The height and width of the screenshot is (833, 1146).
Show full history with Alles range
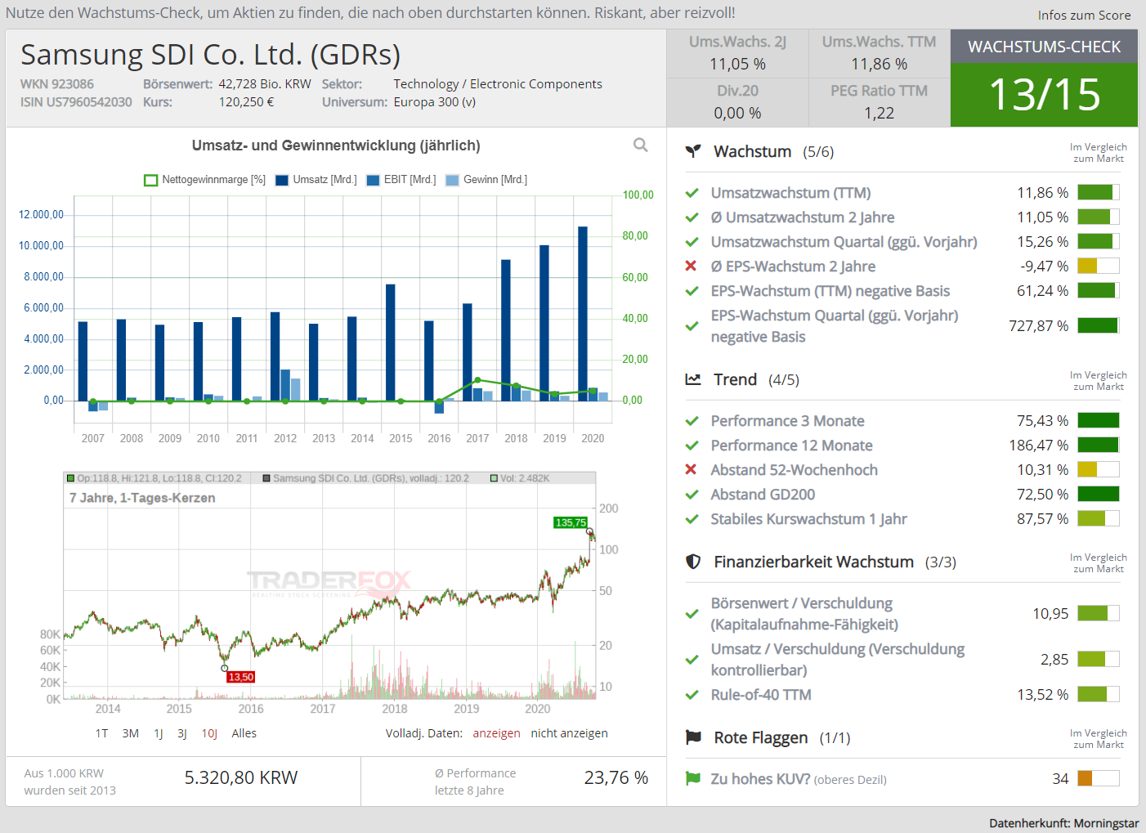(x=244, y=733)
